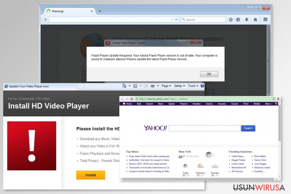The height and width of the screenshot is (194, 291).
Task: Click the Firefox Search input field
Action: tap(203, 19)
